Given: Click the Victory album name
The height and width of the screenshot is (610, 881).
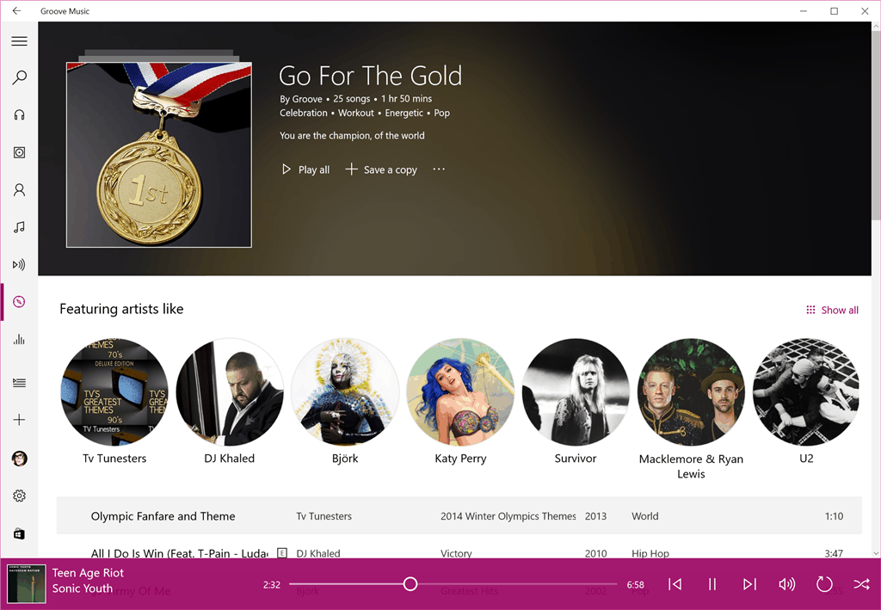Looking at the screenshot, I should [456, 553].
